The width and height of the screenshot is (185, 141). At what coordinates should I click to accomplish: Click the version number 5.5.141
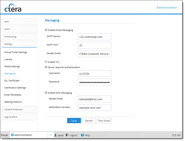tap(176, 135)
